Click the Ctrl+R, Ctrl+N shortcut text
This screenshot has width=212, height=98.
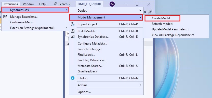[129, 78]
